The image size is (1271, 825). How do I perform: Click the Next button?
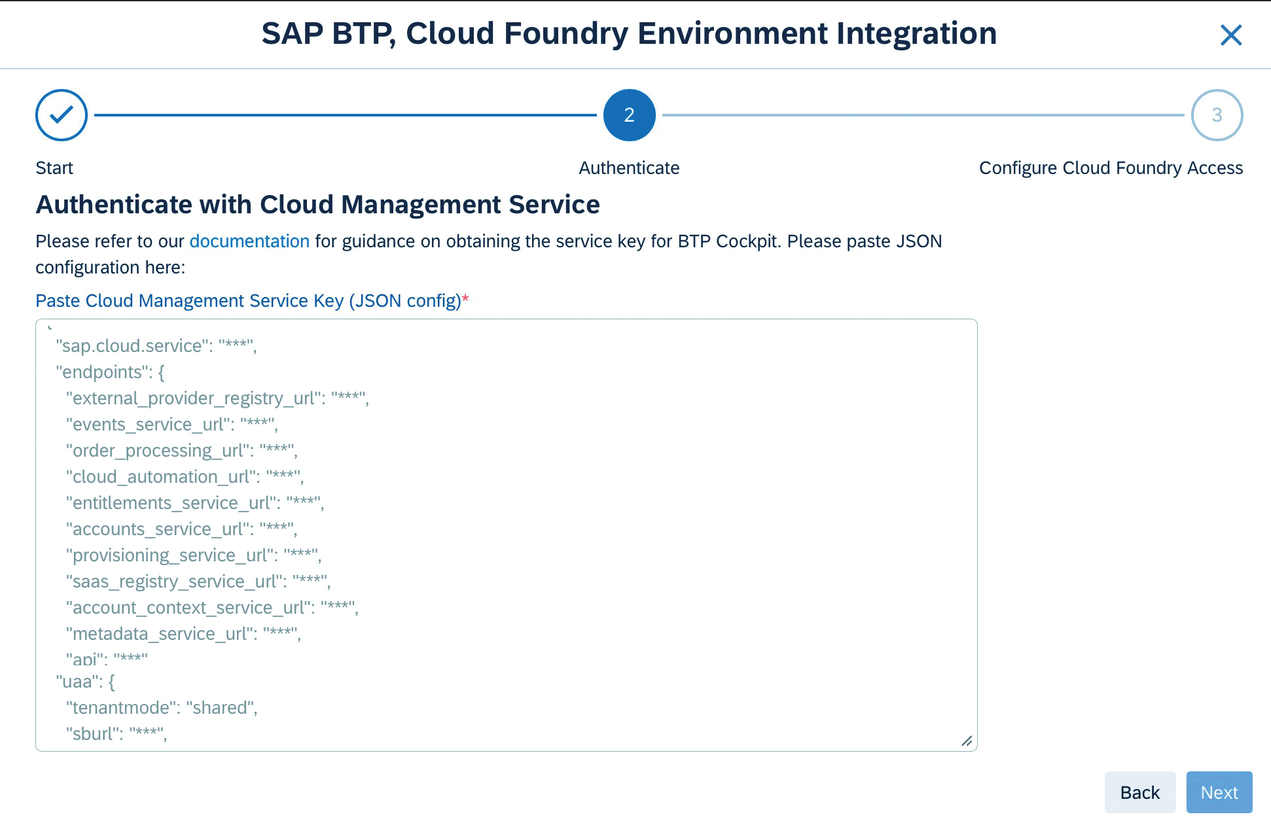click(1219, 792)
